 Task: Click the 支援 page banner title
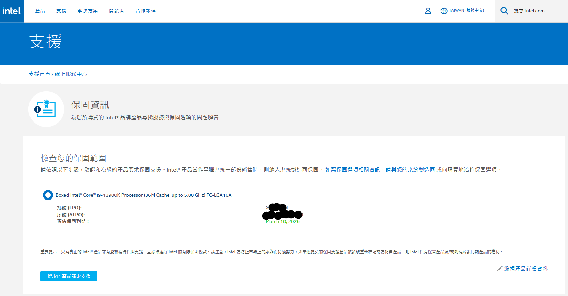click(x=45, y=42)
